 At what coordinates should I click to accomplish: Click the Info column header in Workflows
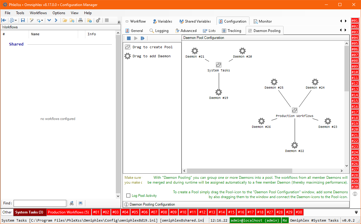click(92, 34)
